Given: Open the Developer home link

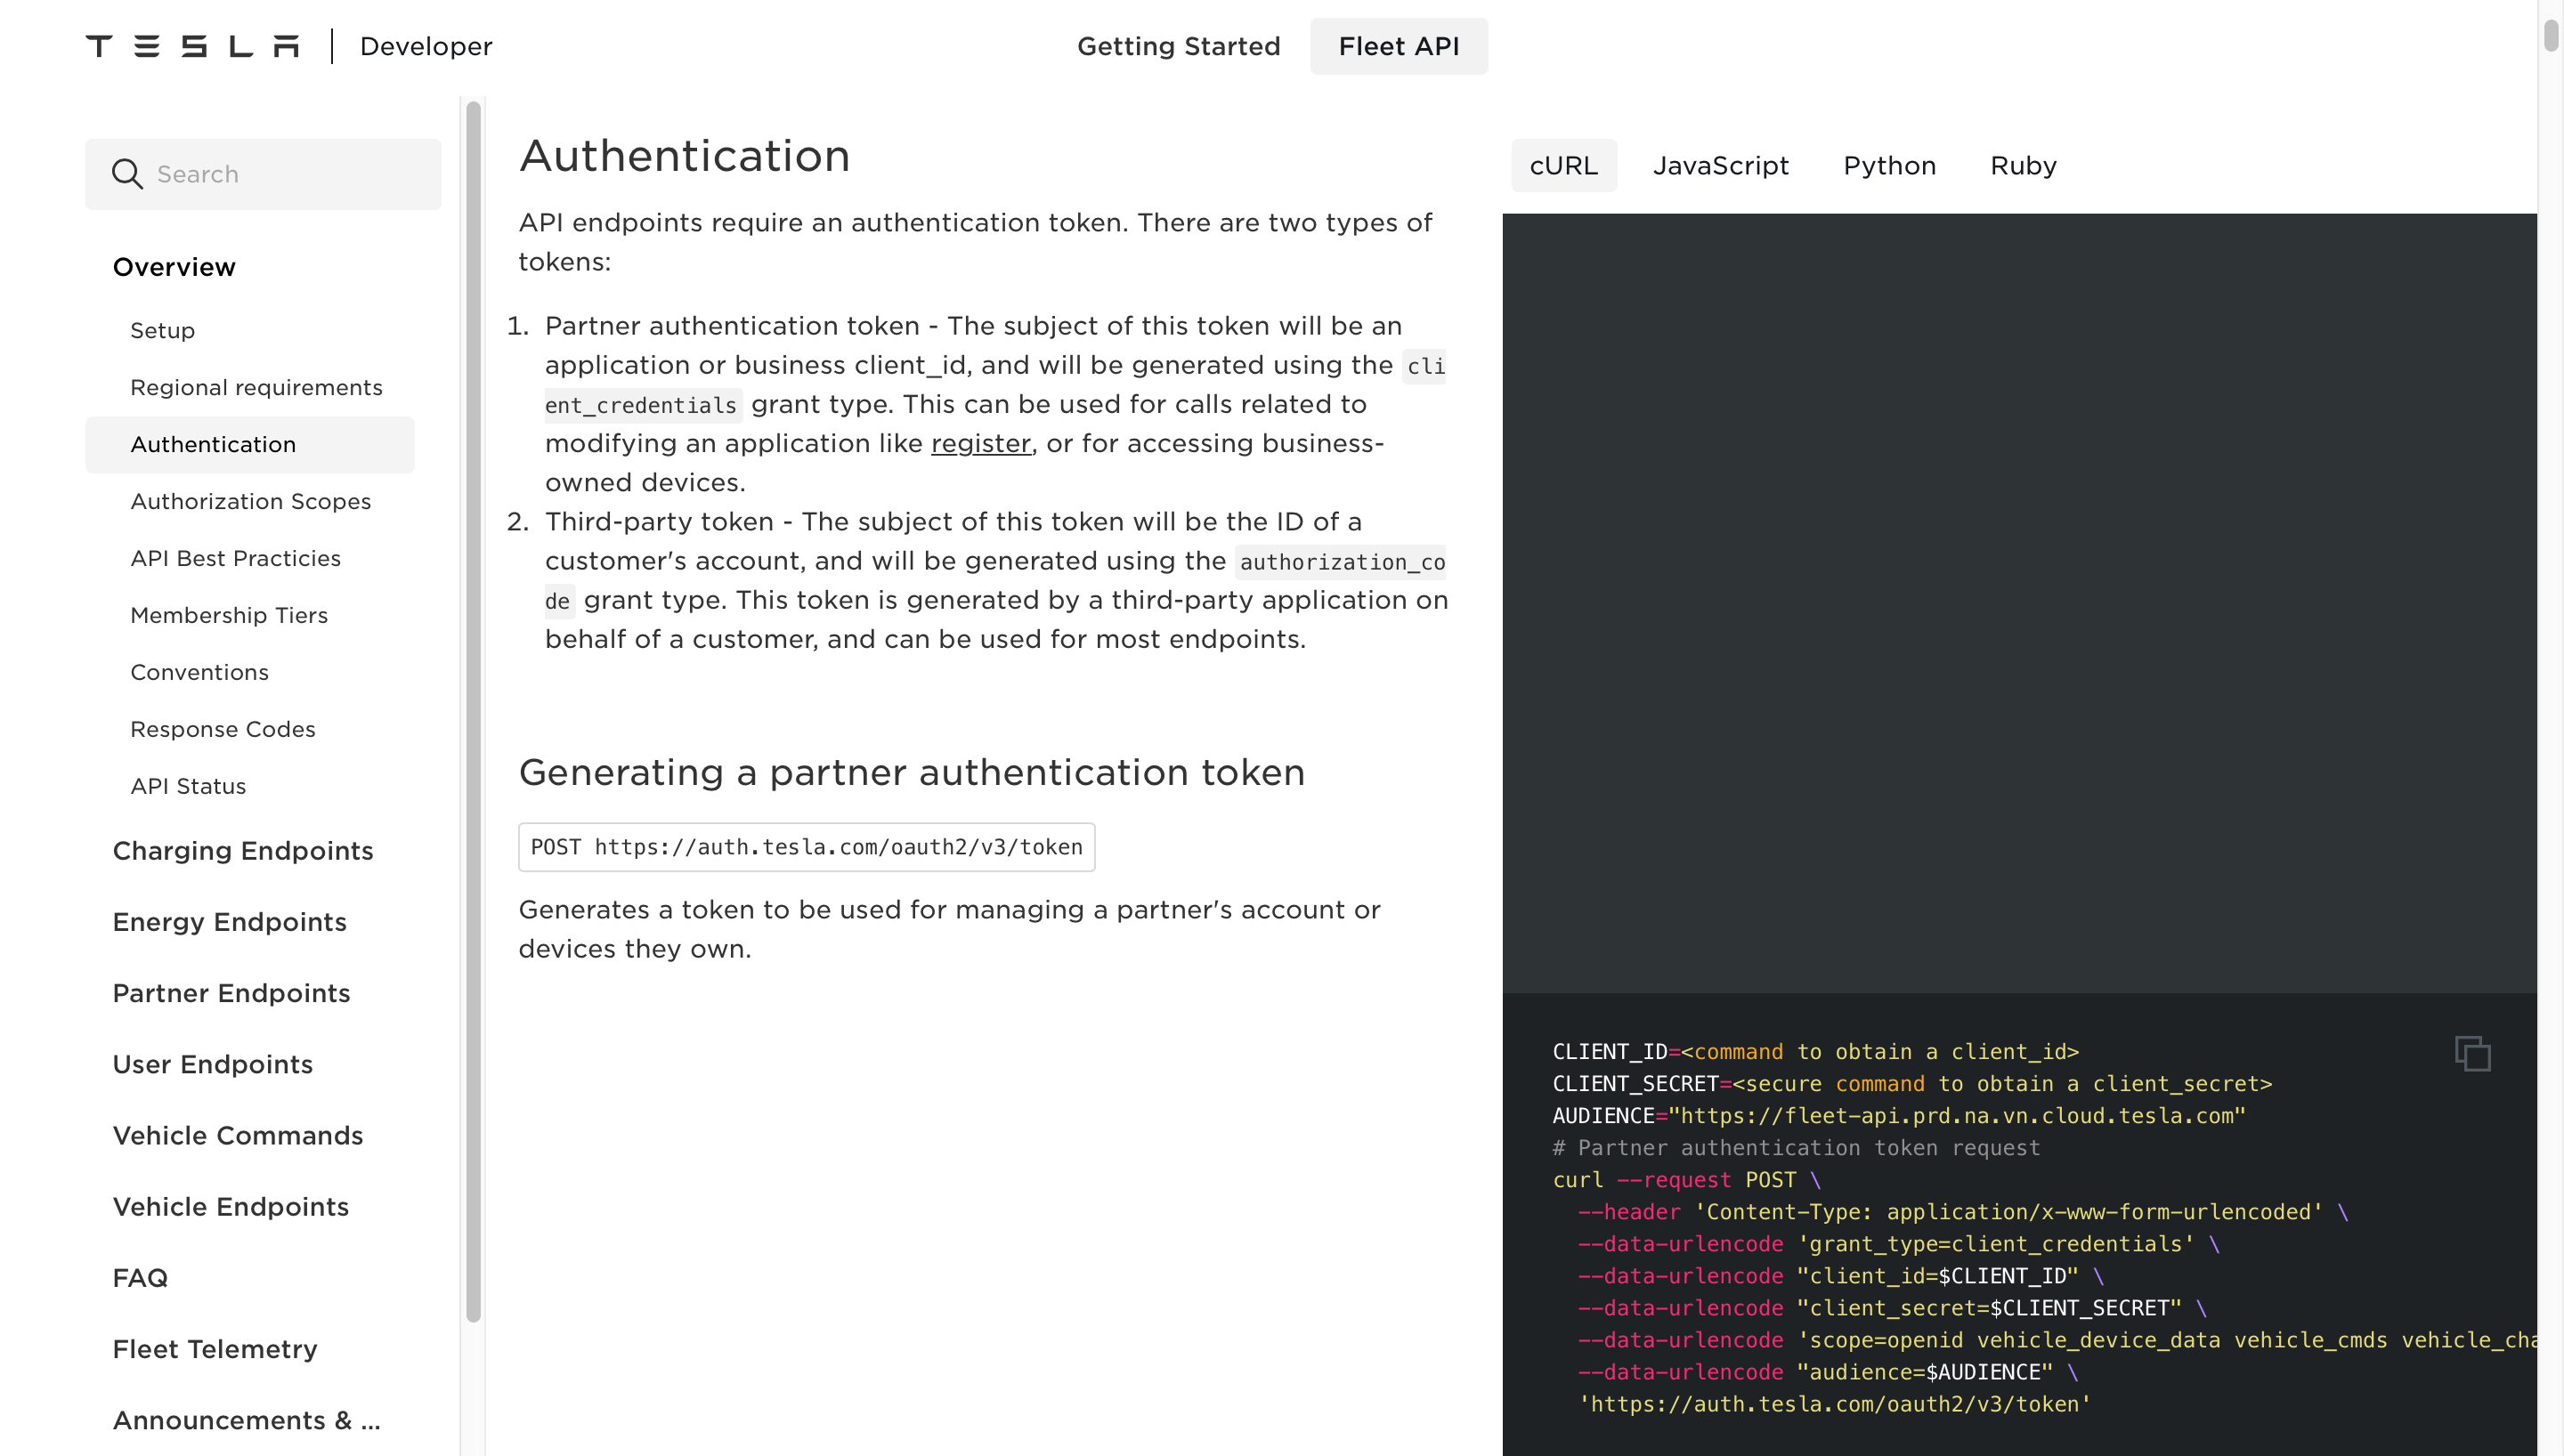Looking at the screenshot, I should click(x=426, y=46).
